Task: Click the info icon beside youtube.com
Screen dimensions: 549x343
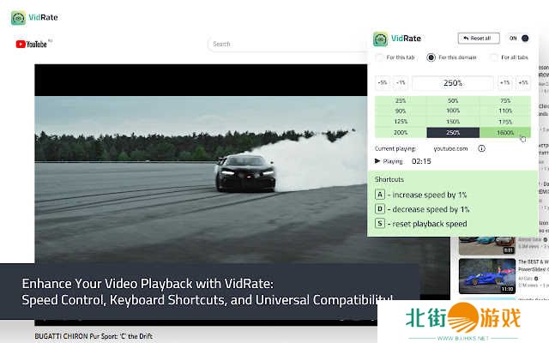Action: click(481, 148)
